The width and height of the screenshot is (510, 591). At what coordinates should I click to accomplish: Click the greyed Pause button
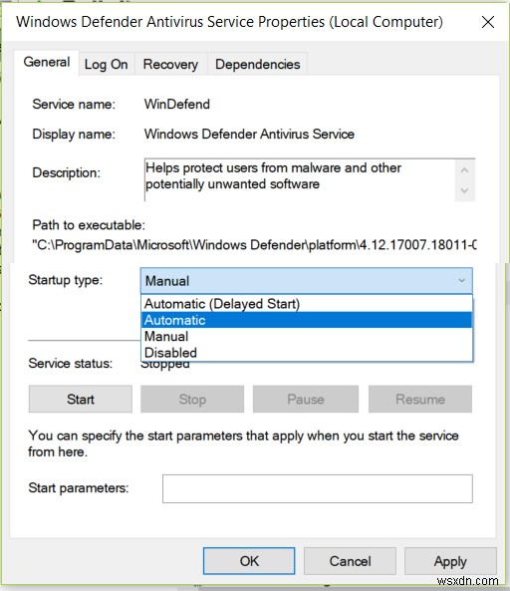306,399
